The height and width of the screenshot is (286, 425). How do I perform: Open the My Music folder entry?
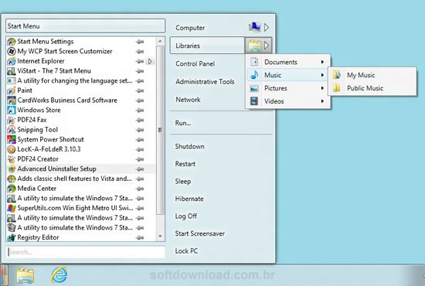point(372,75)
